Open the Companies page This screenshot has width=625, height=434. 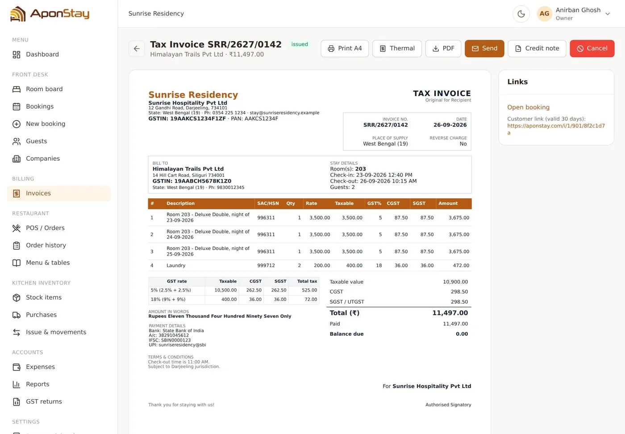59,159
